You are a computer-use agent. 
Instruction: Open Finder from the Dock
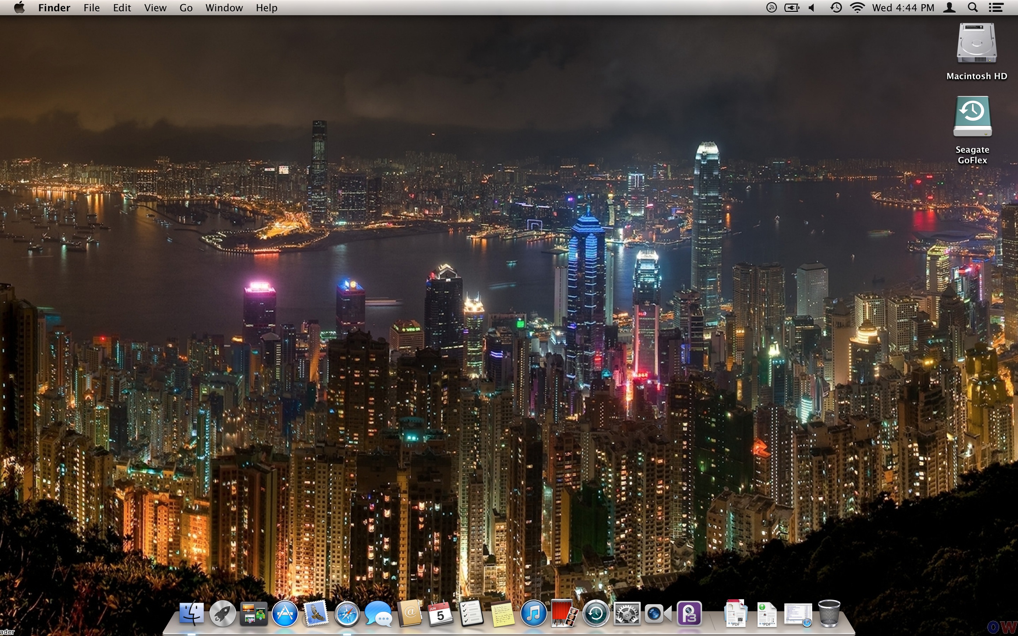191,613
